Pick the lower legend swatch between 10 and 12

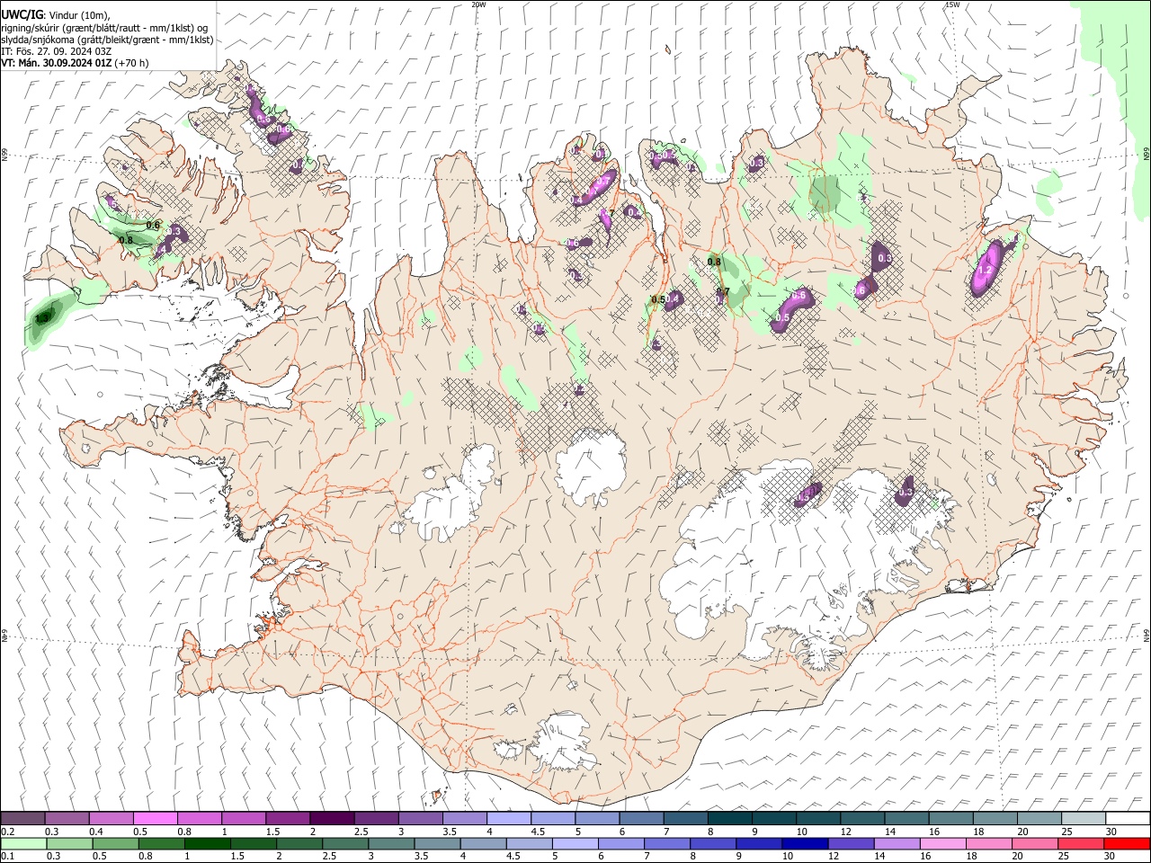(803, 844)
